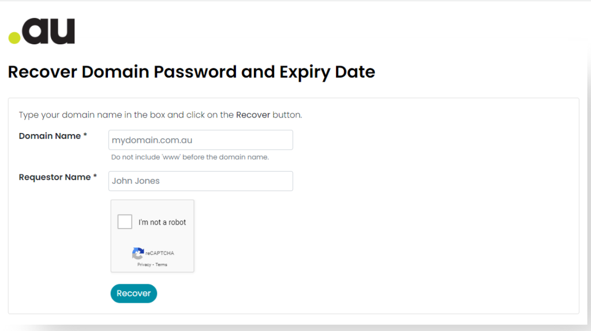Click the asterisk beside Domain Name
Image resolution: width=591 pixels, height=331 pixels.
point(85,135)
